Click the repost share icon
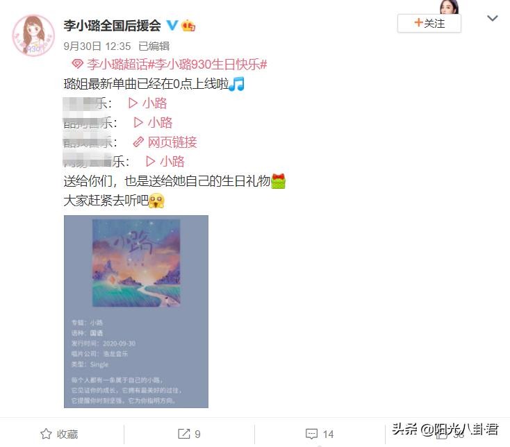The image size is (510, 447). click(183, 434)
